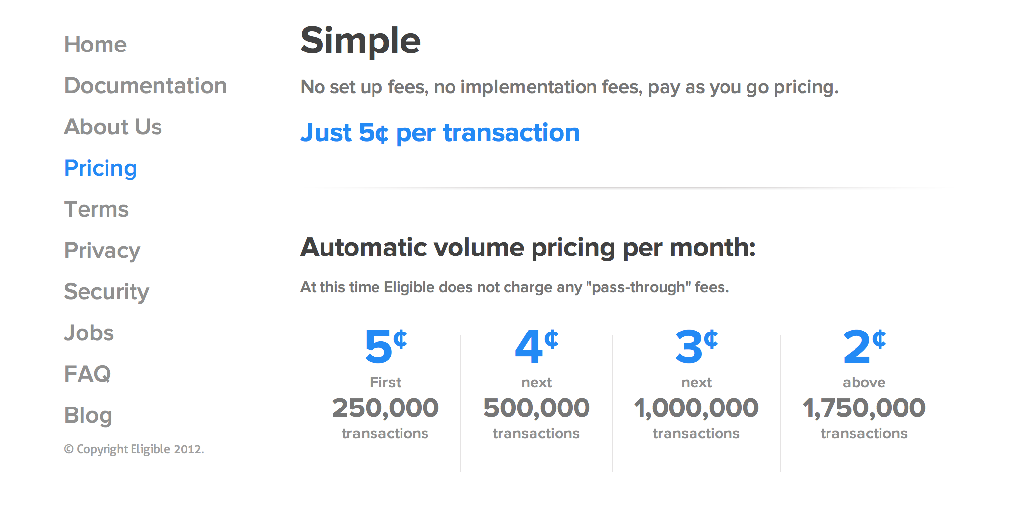Click the Copyright Eligible 2012 notice
1015x510 pixels.
(x=134, y=449)
